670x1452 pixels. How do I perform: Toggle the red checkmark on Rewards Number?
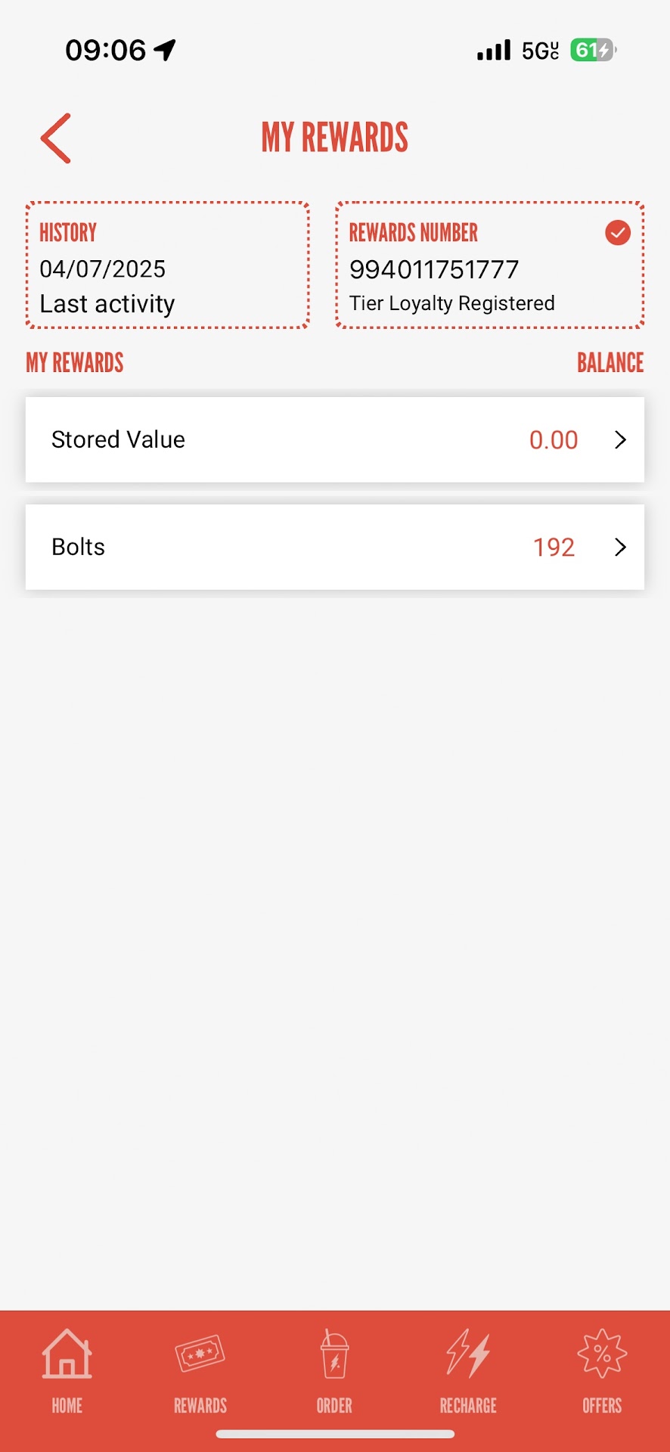pyautogui.click(x=618, y=233)
